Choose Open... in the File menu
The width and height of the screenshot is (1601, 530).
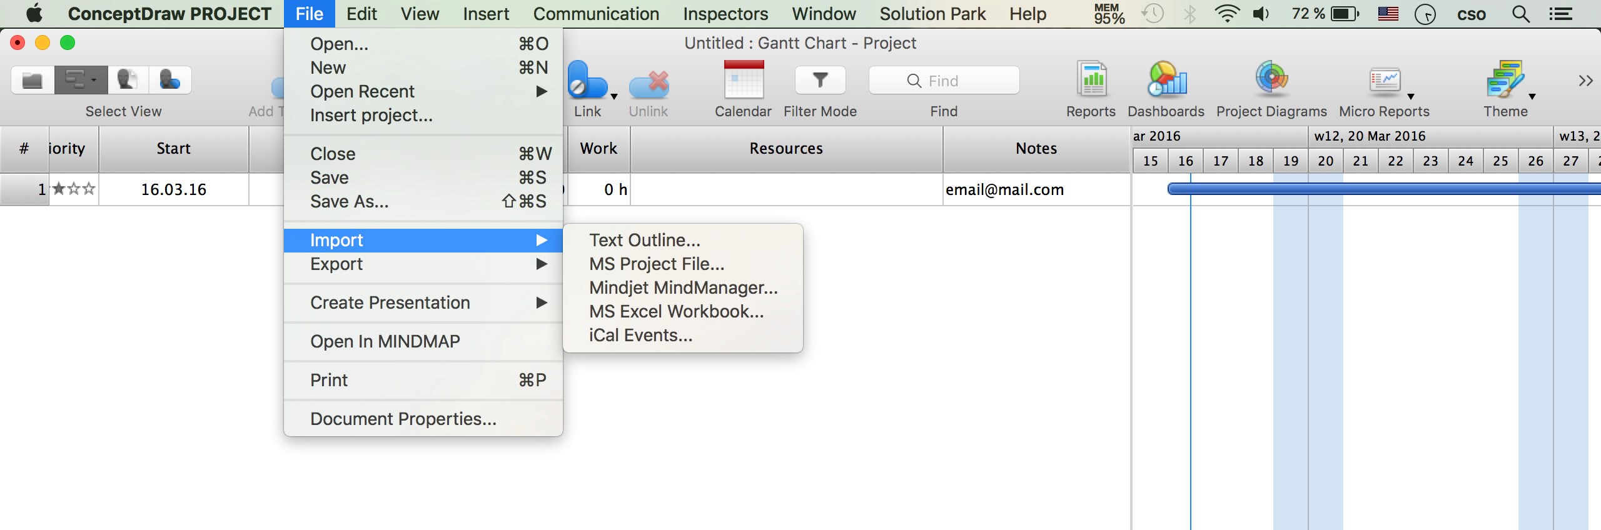(x=423, y=44)
